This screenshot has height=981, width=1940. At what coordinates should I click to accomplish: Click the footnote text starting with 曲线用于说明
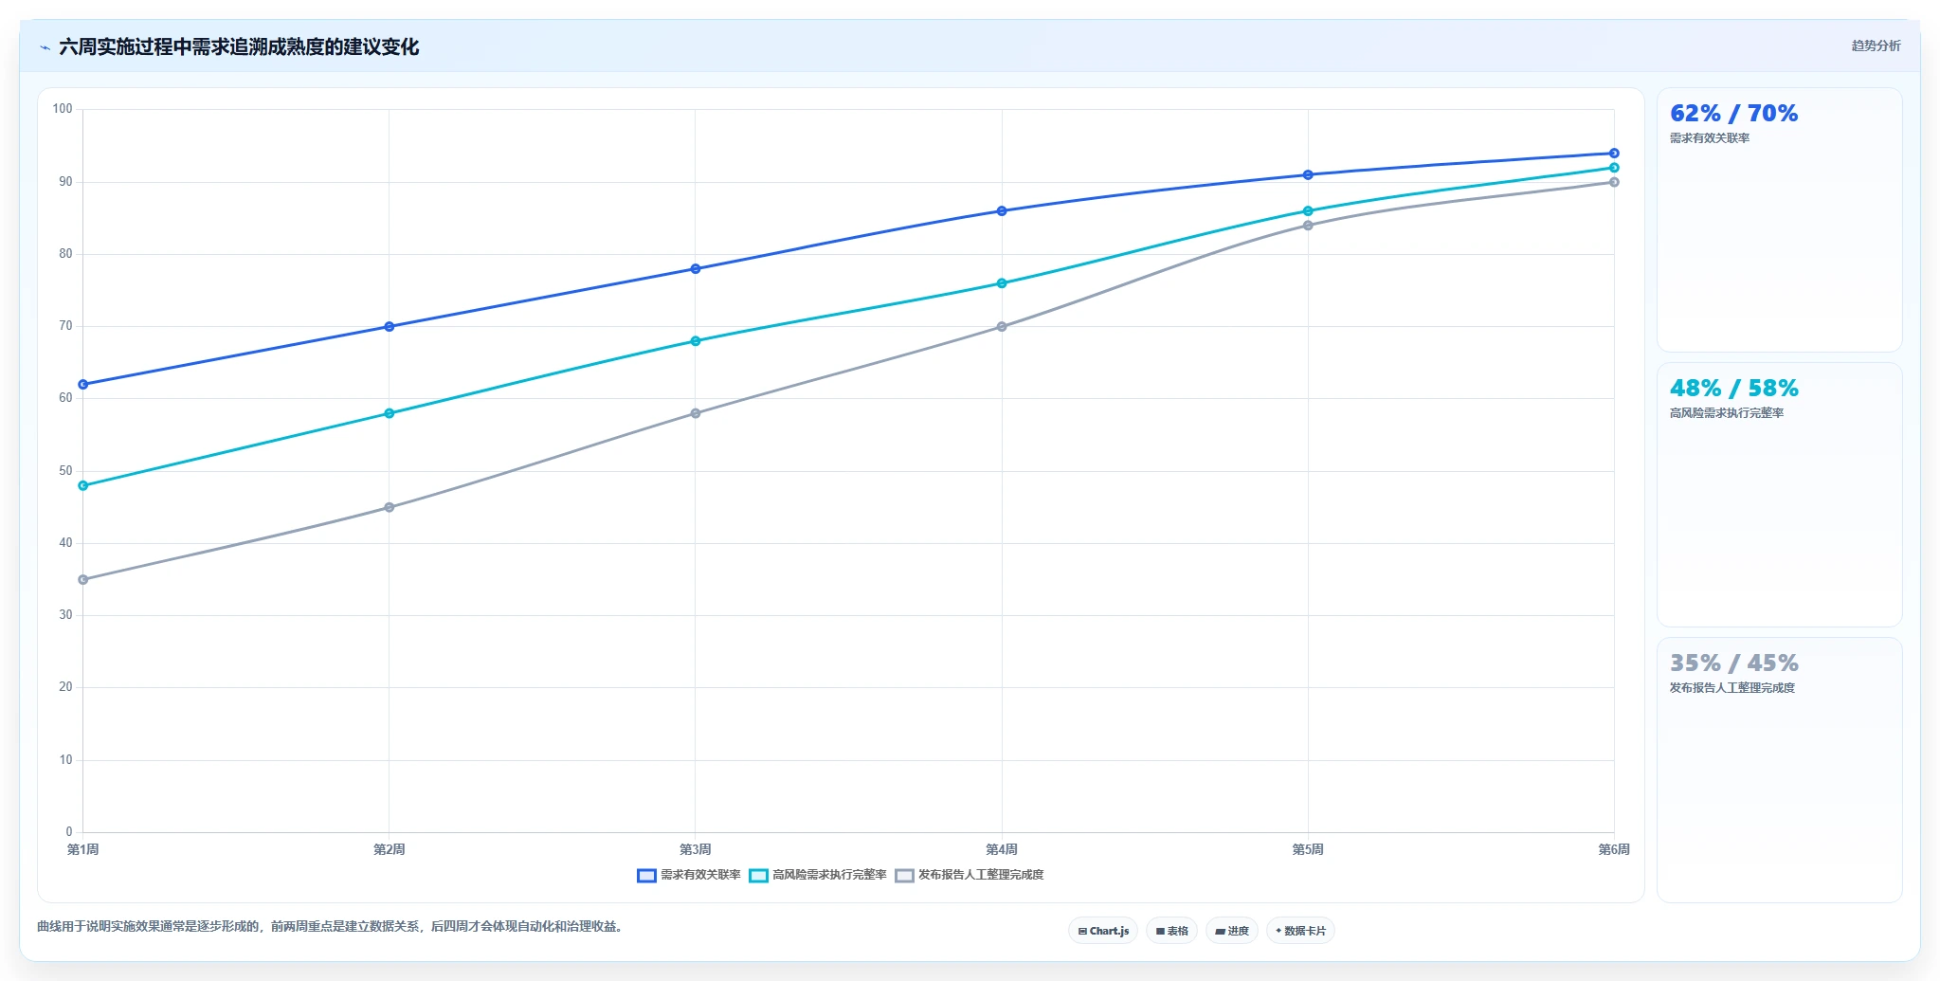(331, 927)
